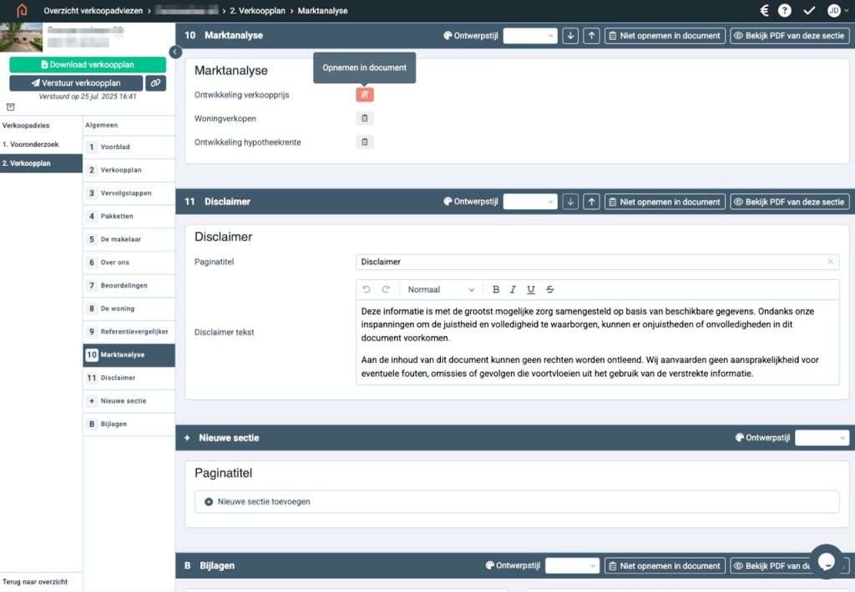Click the home logo icon in top bar
This screenshot has width=855, height=592.
click(22, 10)
